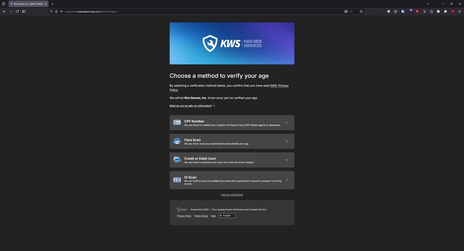Click the red shield extension icon
Screen dimensions: 464x251
tap(417, 12)
